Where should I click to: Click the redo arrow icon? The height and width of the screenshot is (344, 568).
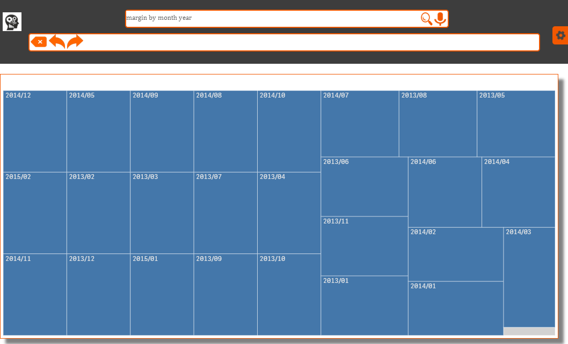tap(75, 41)
